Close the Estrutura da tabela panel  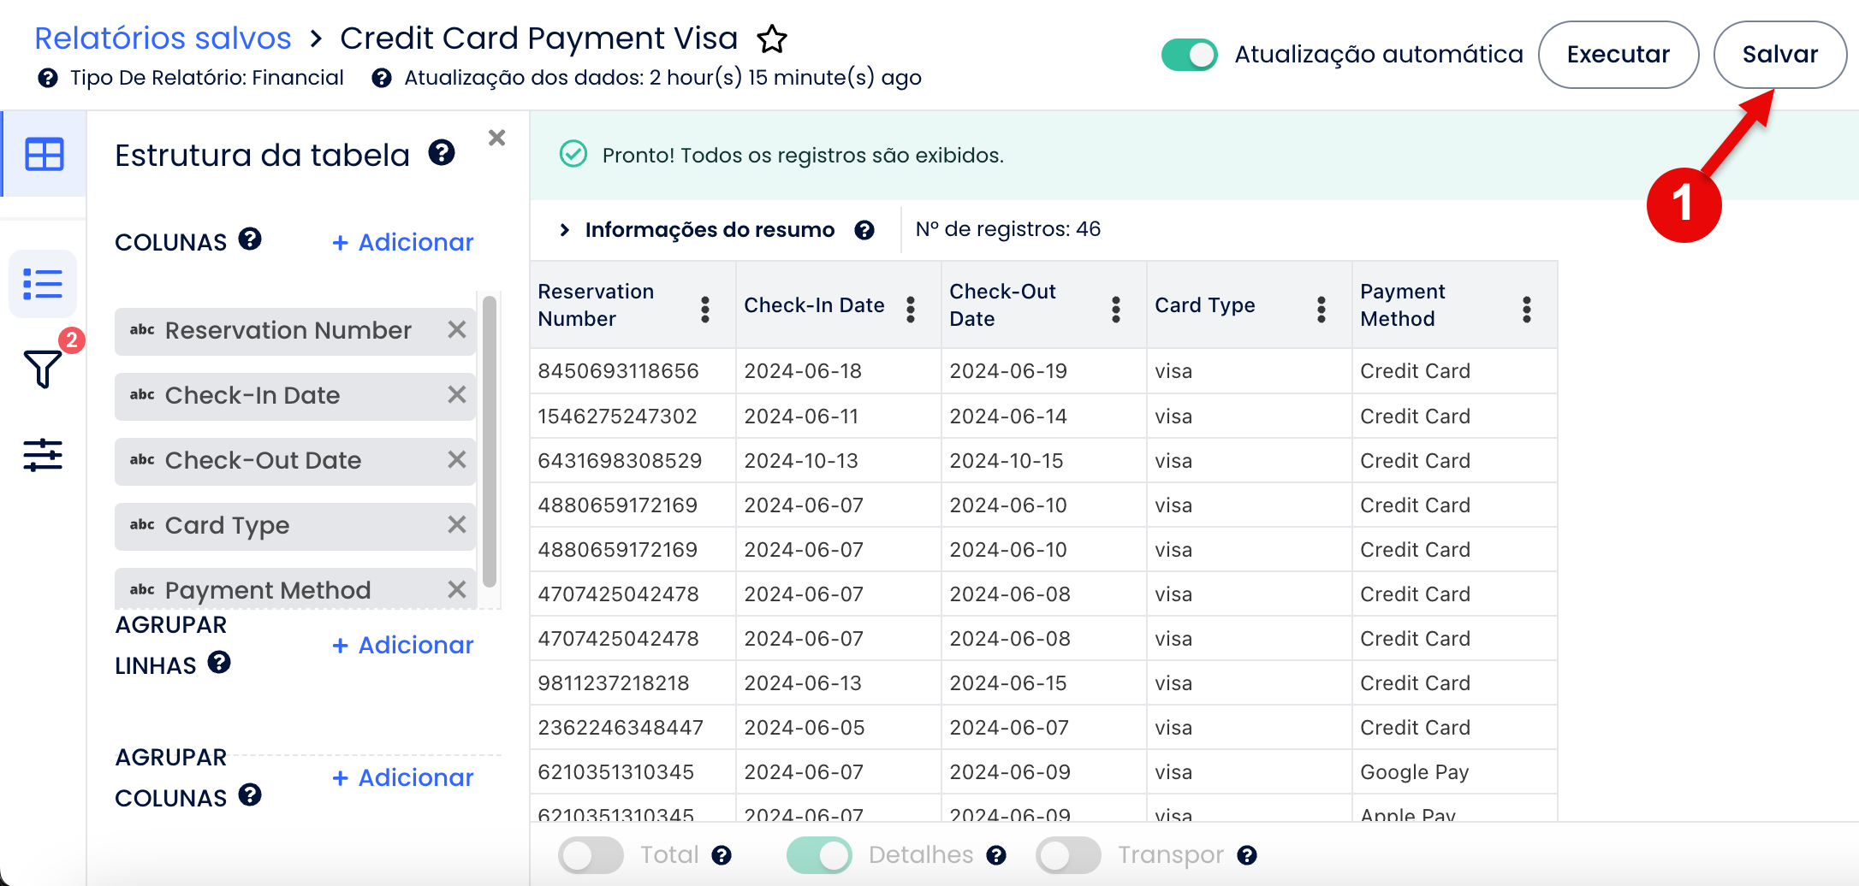tap(496, 138)
